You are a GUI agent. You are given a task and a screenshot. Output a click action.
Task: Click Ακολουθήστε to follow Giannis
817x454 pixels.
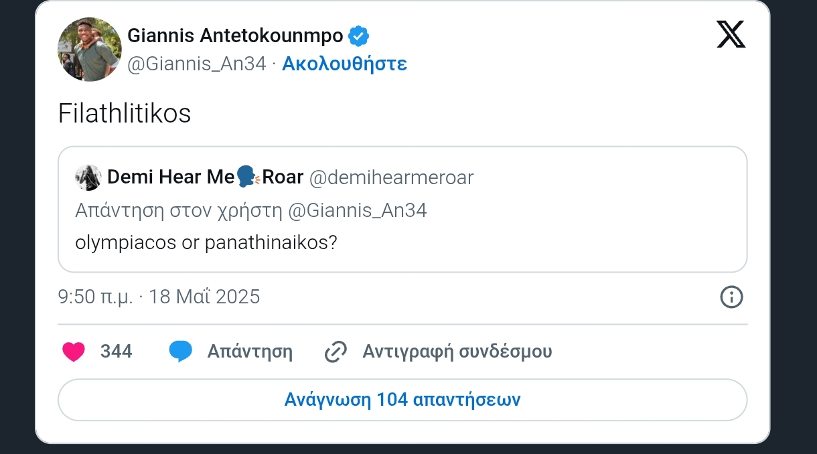coord(344,64)
